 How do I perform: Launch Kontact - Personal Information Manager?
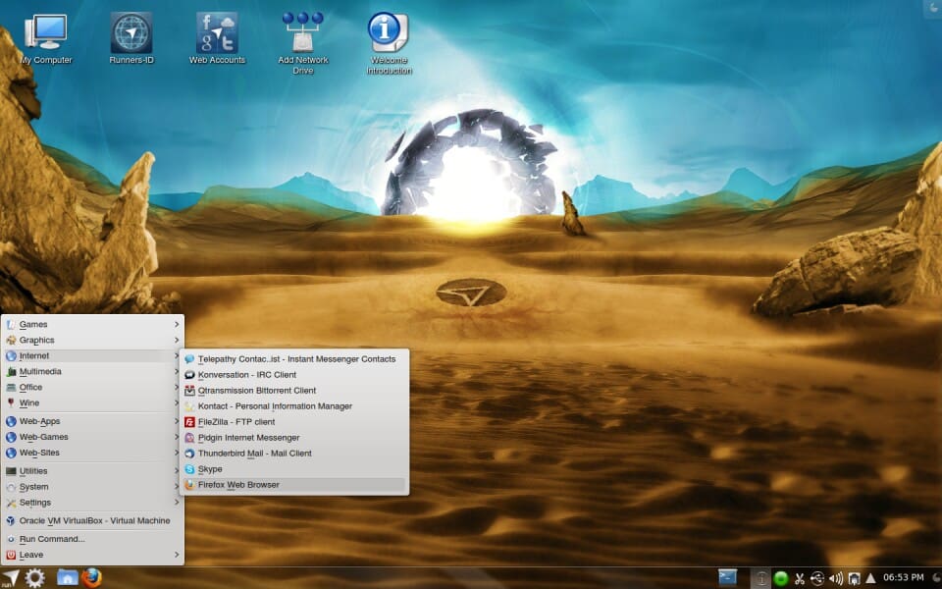294,406
